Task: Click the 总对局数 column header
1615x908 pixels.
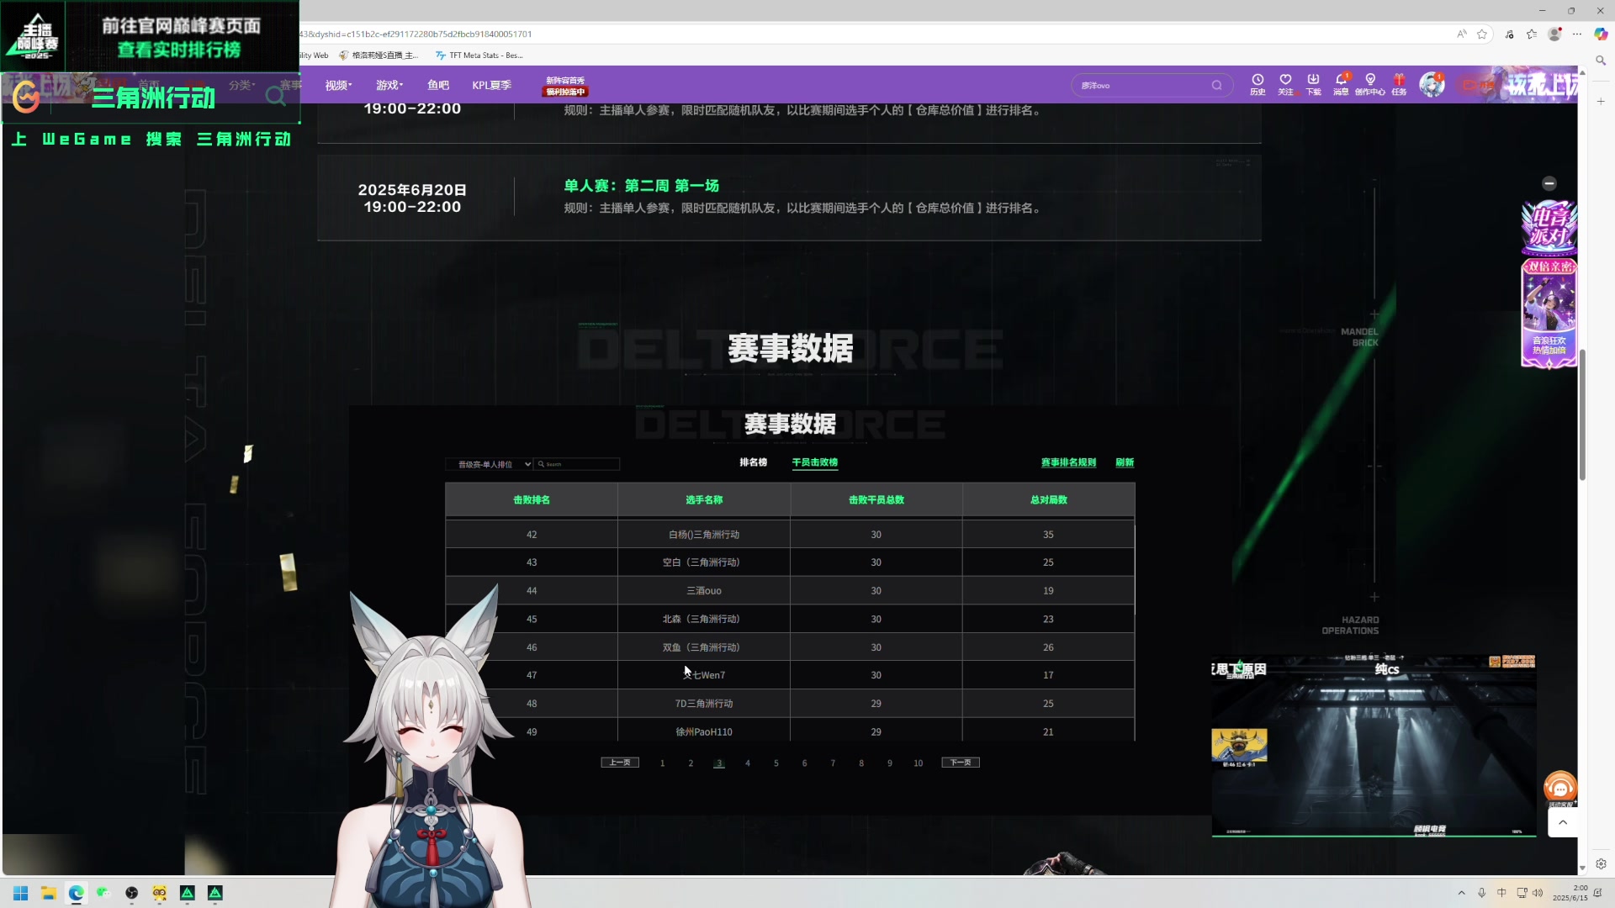Action: (1048, 500)
